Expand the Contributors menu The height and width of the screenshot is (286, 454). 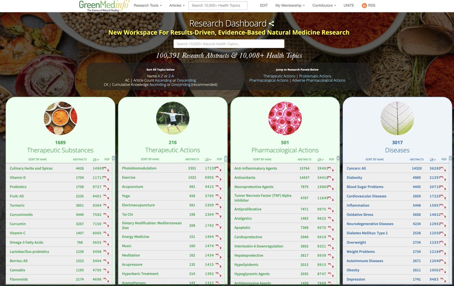[325, 6]
